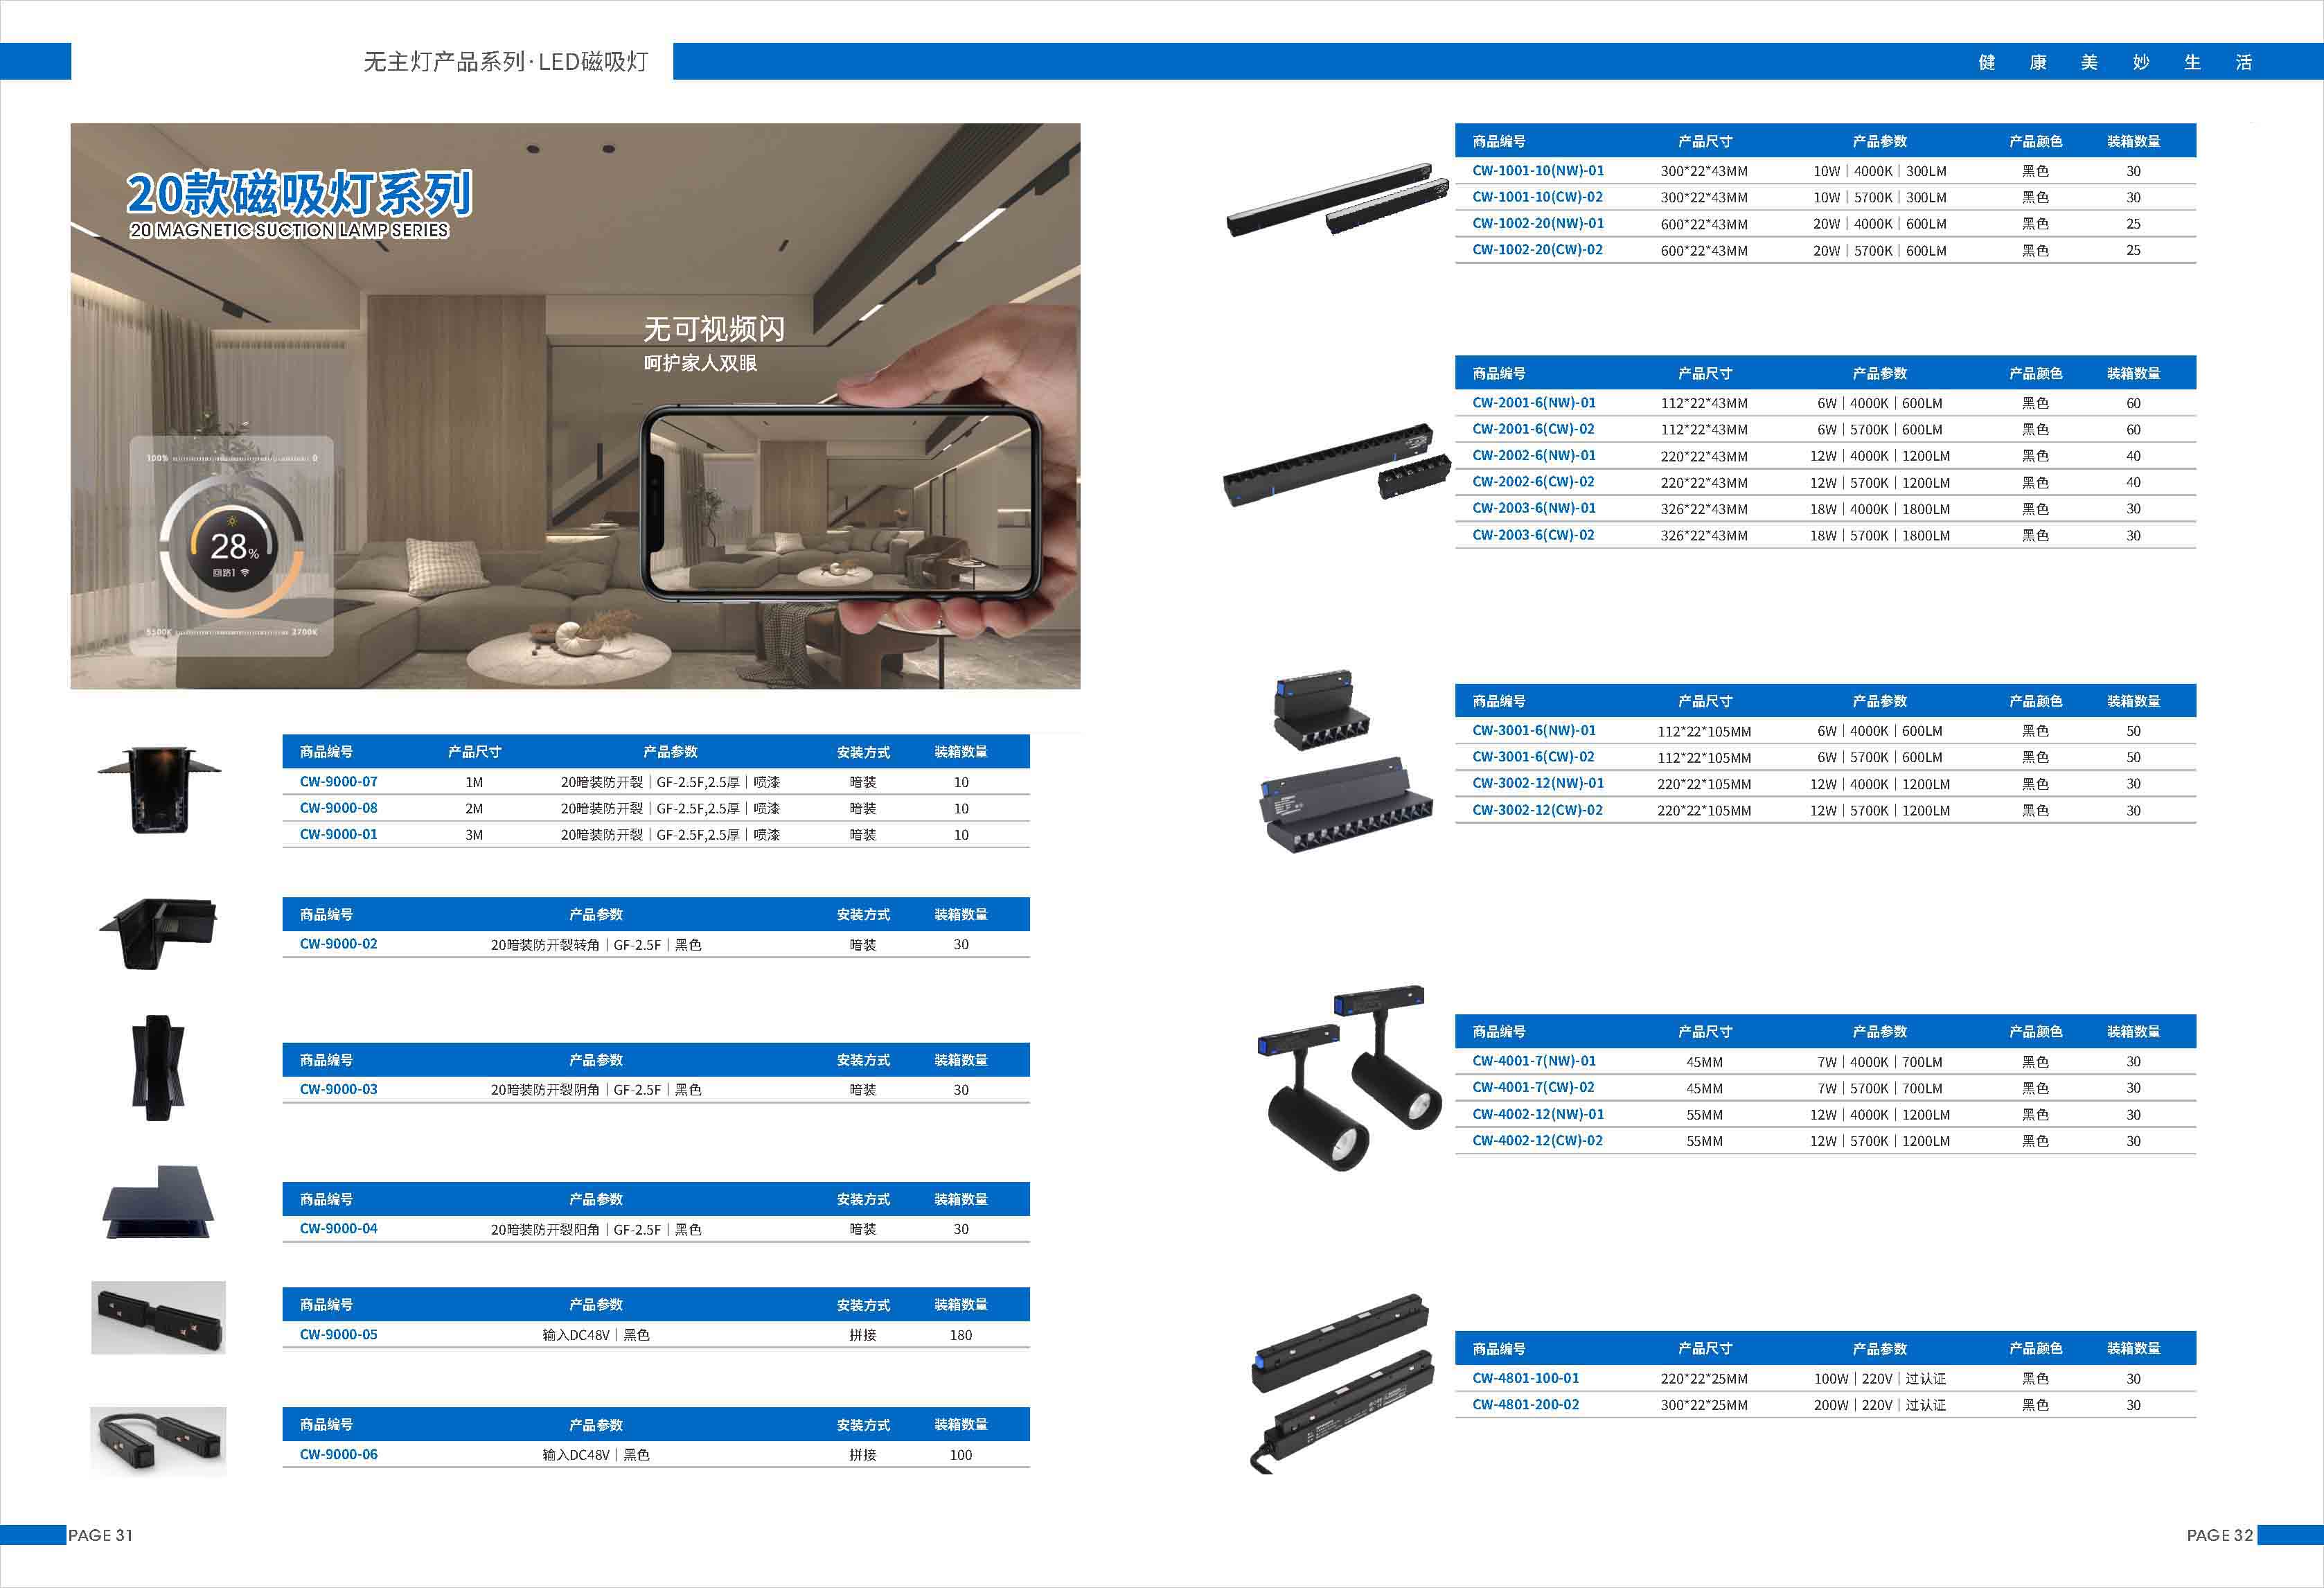Click the product code CW-3002-12(CW)-02
2324x1588 pixels.
pyautogui.click(x=1537, y=810)
